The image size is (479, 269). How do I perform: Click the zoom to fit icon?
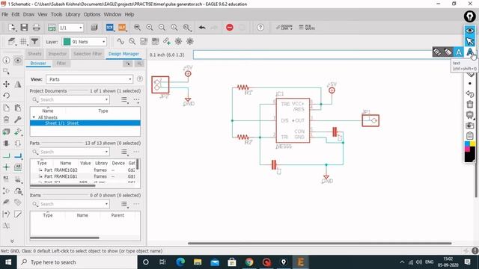tap(137, 28)
